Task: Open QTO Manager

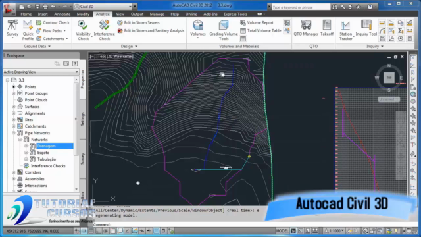Action: (x=306, y=28)
